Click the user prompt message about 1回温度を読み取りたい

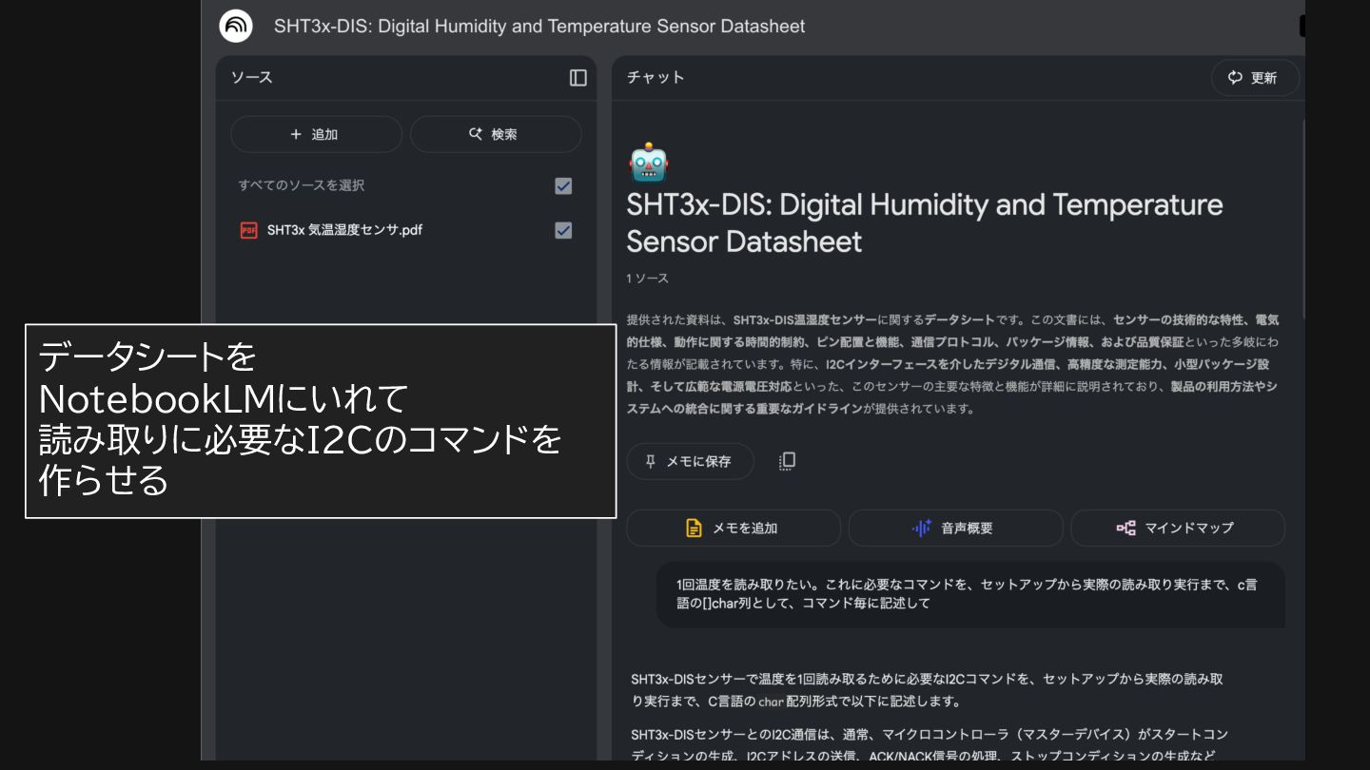(970, 594)
